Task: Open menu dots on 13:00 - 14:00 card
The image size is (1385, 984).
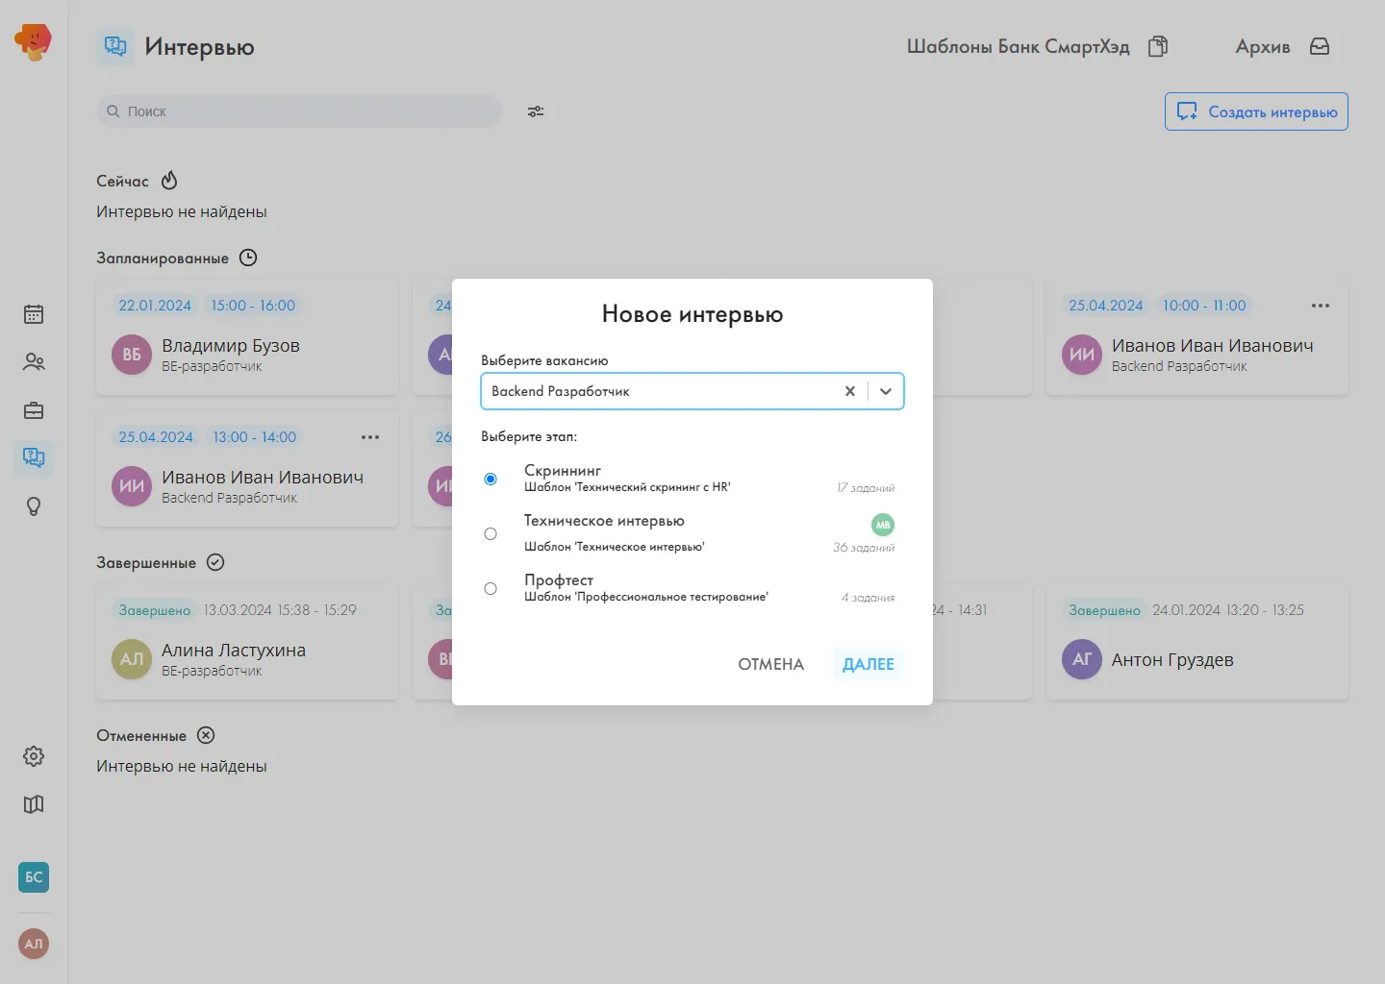Action: point(370,437)
